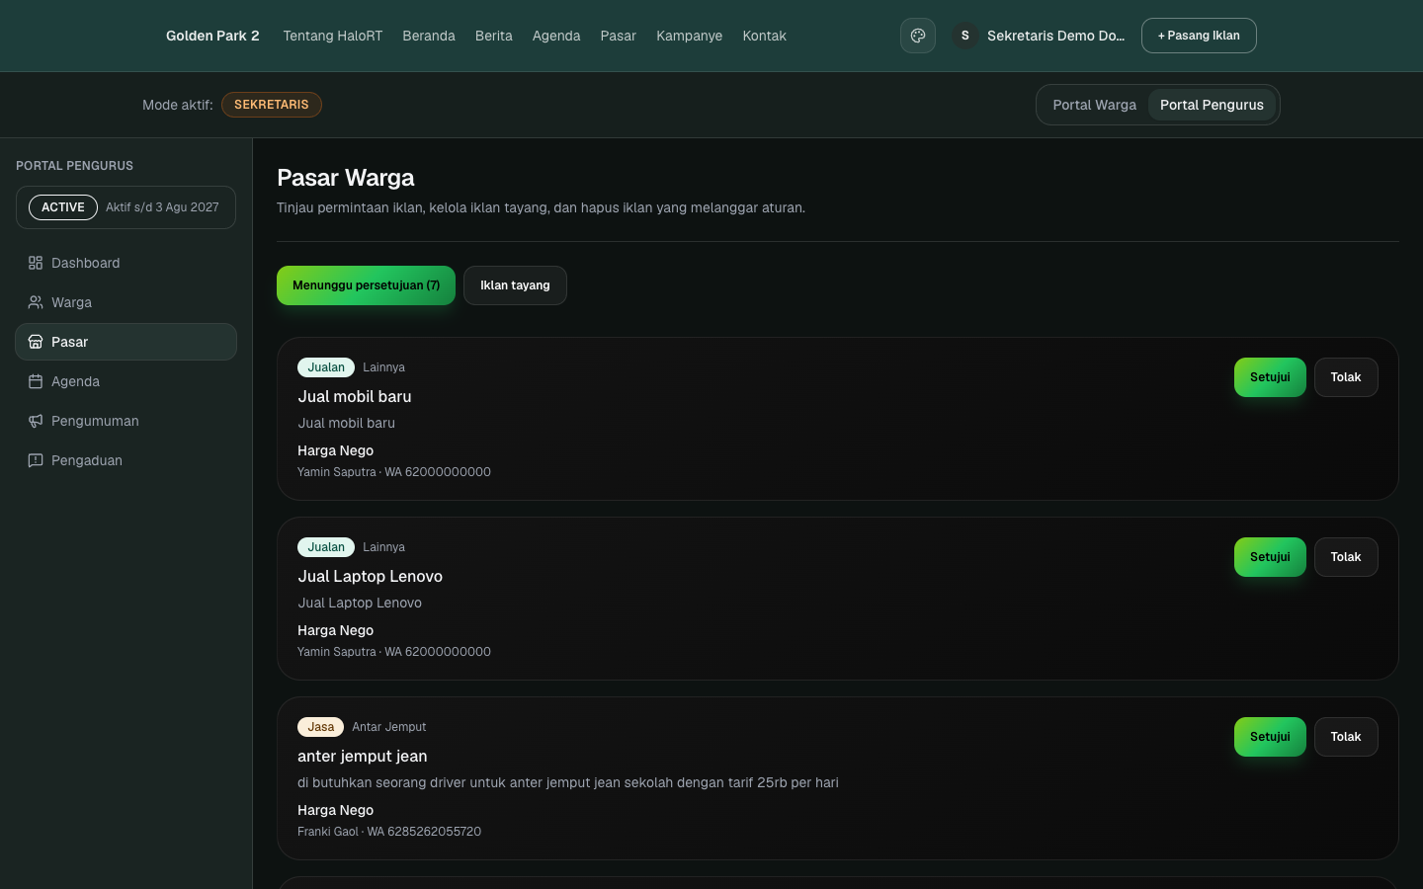Viewport: 1423px width, 889px height.
Task: Switch to the Iklan tayang tab
Action: point(515,285)
